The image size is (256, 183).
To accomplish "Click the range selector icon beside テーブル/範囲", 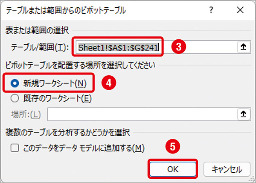I will [x=243, y=47].
